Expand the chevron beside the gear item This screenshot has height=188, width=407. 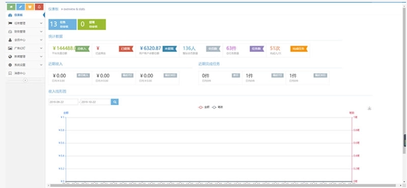[x=41, y=65]
